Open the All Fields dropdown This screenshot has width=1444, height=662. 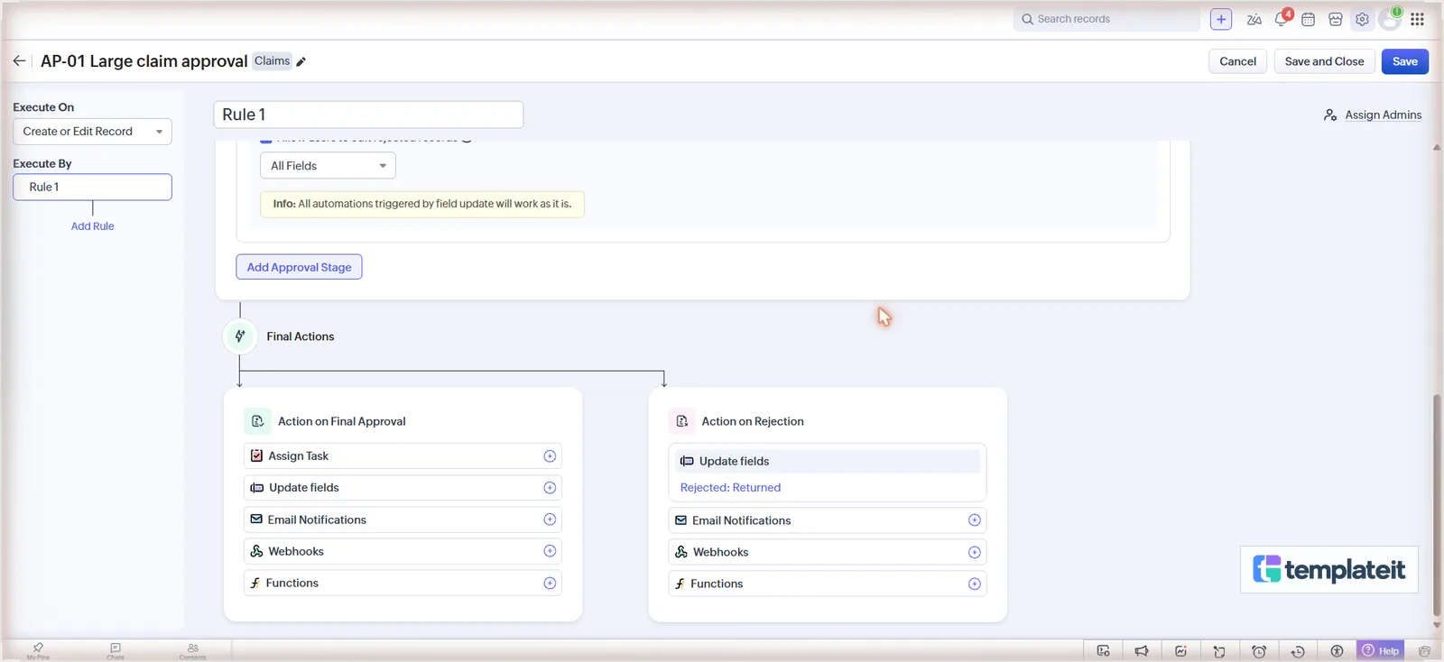(328, 166)
